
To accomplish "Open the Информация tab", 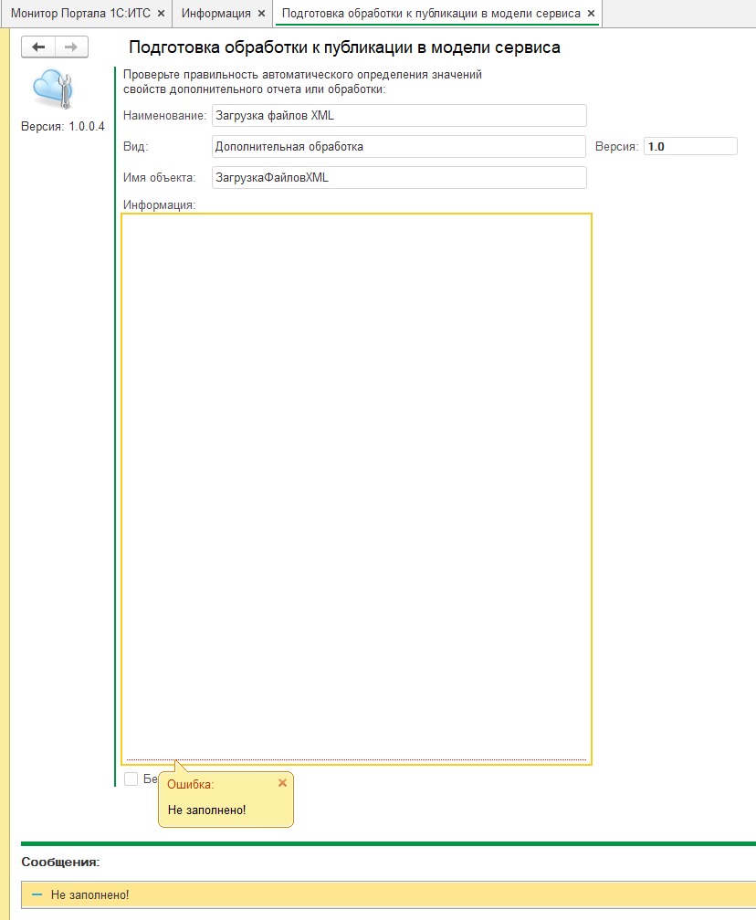I will pyautogui.click(x=215, y=14).
